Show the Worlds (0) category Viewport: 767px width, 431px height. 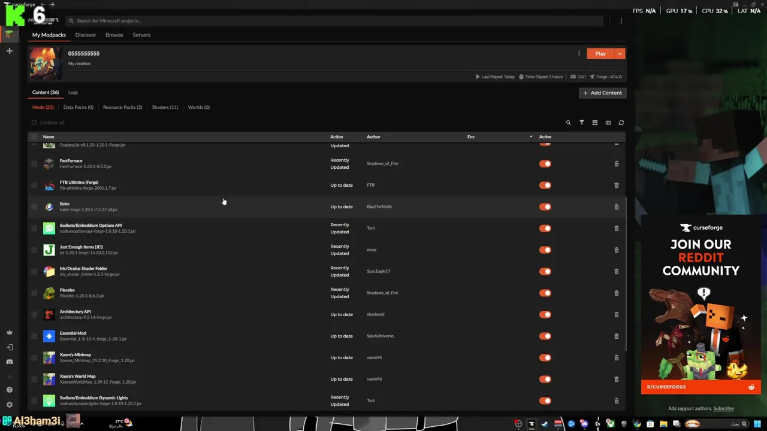pos(198,107)
